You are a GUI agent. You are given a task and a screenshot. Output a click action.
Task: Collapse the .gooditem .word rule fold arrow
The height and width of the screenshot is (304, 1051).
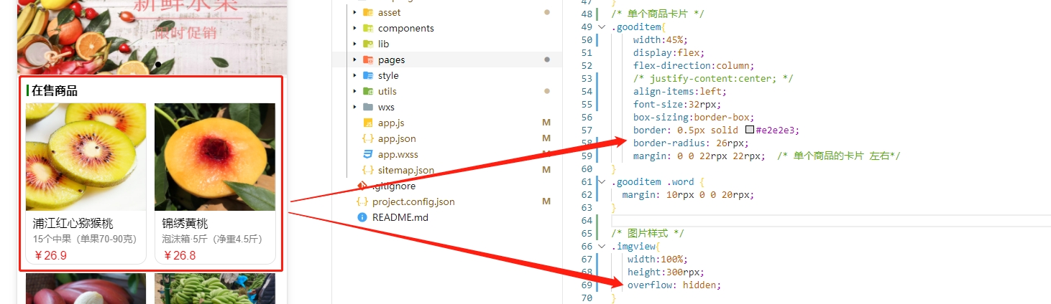(602, 182)
